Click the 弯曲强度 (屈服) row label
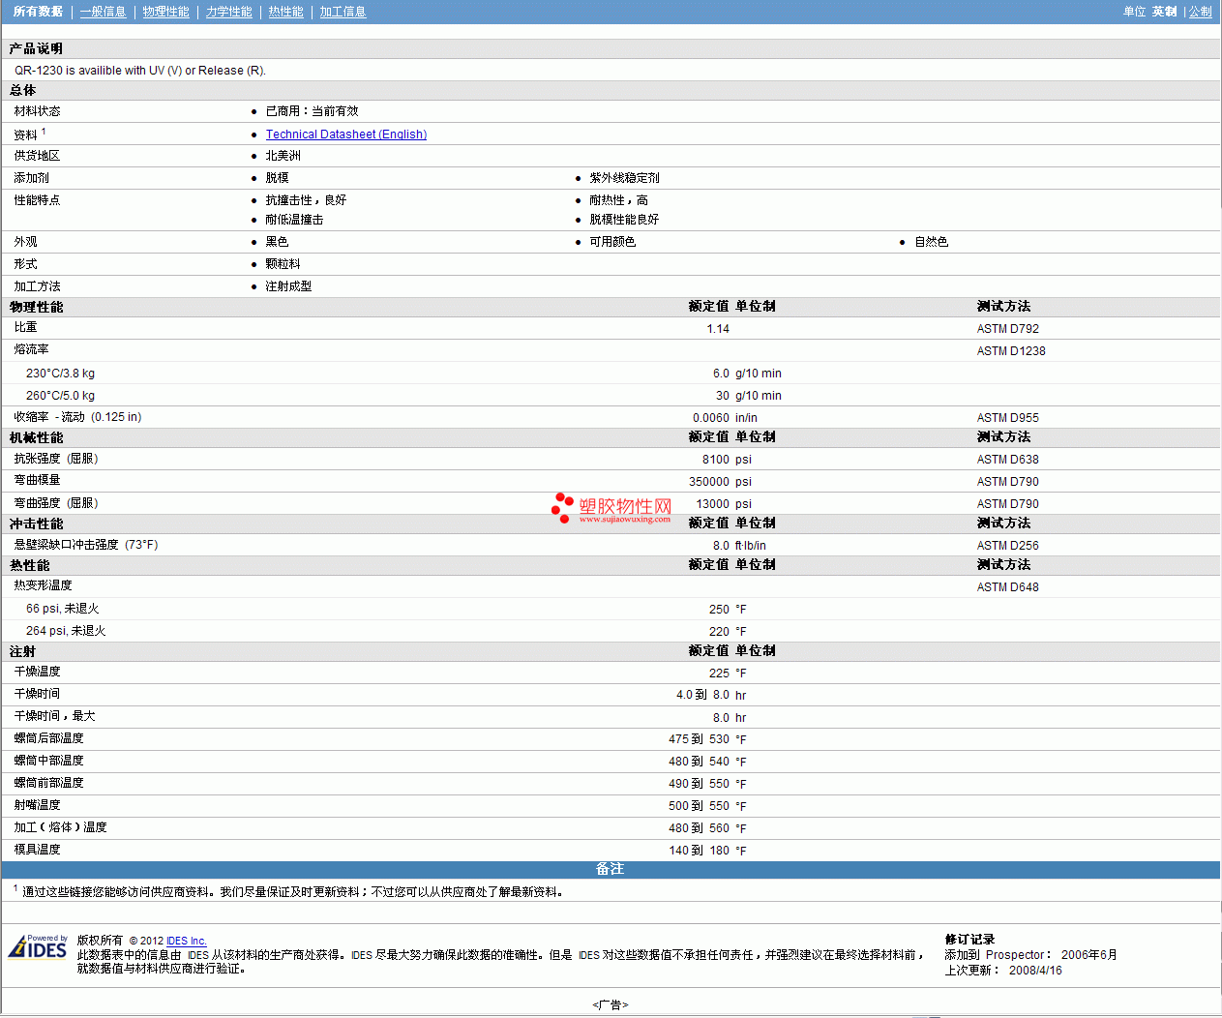 56,503
